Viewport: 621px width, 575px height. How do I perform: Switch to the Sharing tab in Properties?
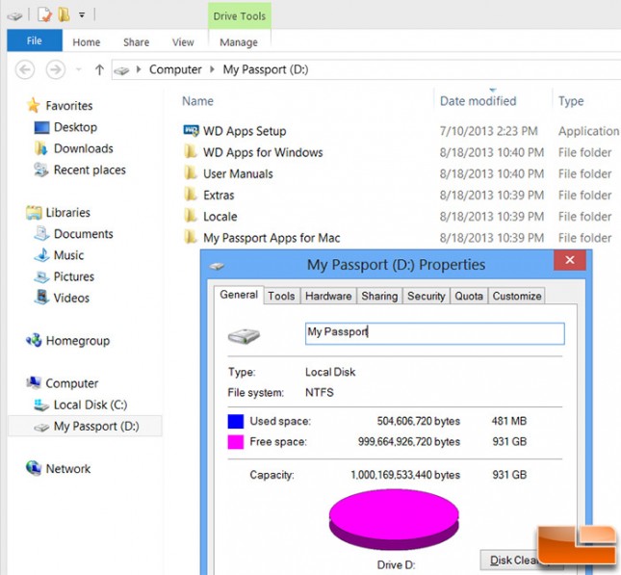[379, 296]
